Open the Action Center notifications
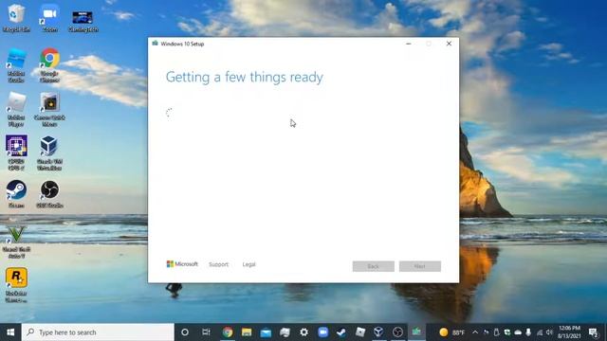 coord(593,332)
